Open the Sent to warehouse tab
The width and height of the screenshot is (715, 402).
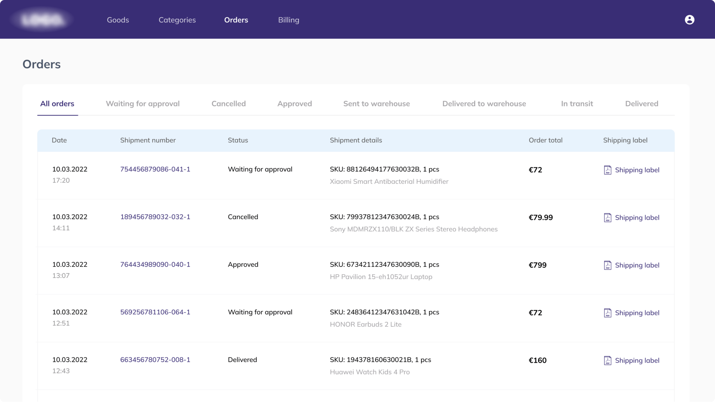tap(376, 104)
